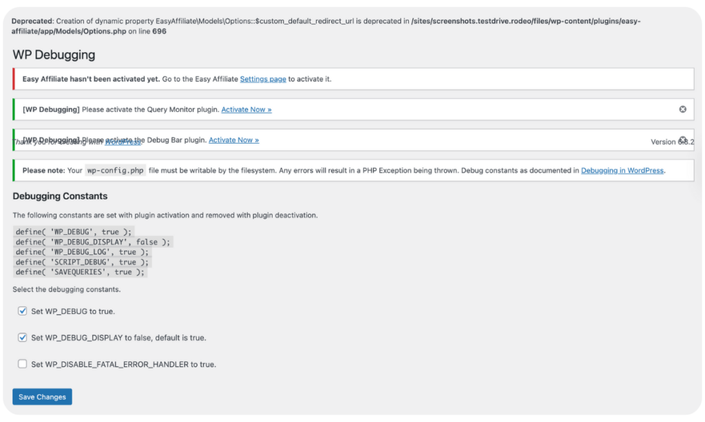Uncheck Set WP_DEBUG to true

coord(23,311)
